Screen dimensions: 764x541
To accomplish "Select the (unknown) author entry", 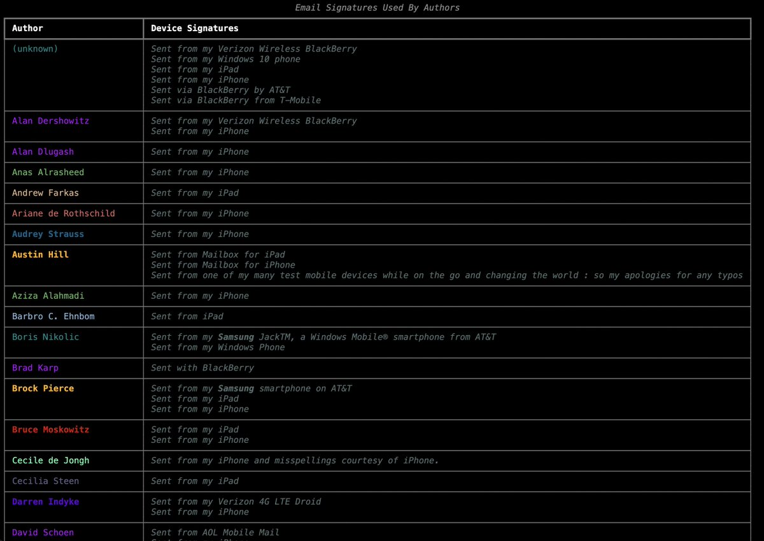I will pos(35,48).
